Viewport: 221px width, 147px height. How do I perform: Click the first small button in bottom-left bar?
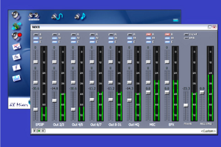pos(34,131)
